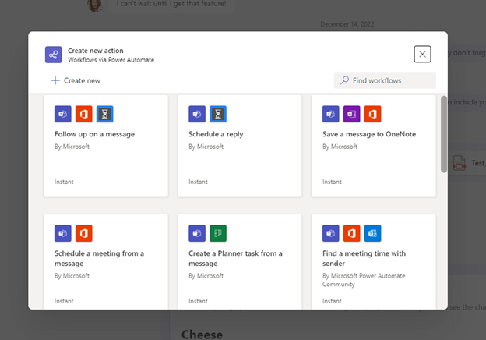The width and height of the screenshot is (486, 340).
Task: Click OneNote icon on Save a message card
Action: 352,114
